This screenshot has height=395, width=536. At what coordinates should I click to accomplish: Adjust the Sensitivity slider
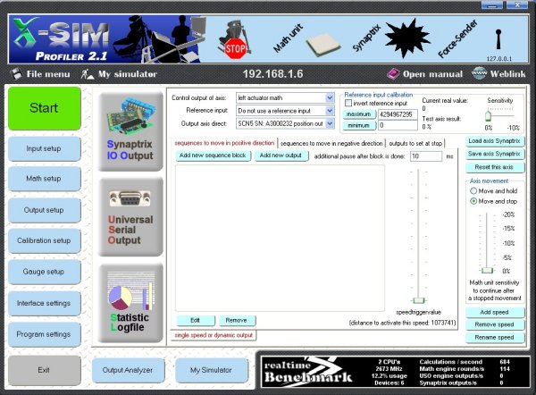(x=488, y=115)
